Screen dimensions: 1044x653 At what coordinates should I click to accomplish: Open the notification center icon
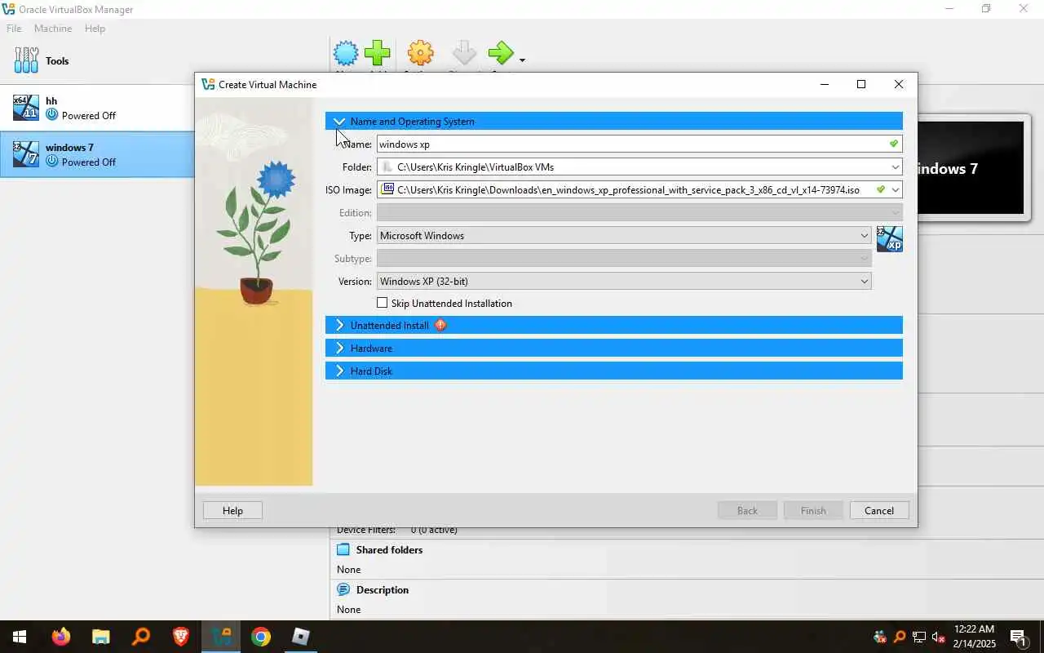tap(1018, 637)
